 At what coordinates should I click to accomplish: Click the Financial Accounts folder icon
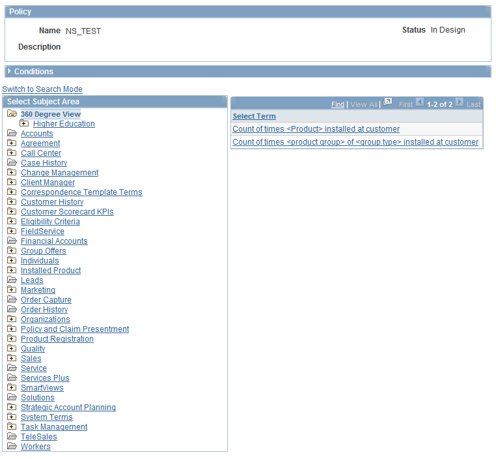pos(12,241)
